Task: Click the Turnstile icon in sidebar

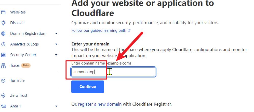Action: point(3,81)
